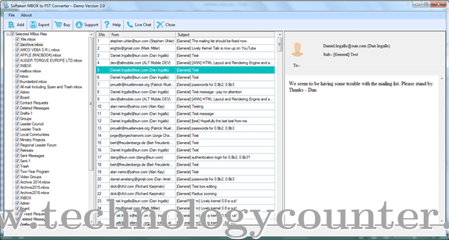449x240 pixels.
Task: Select Local Communities folder
Action: pyautogui.click(x=34, y=134)
